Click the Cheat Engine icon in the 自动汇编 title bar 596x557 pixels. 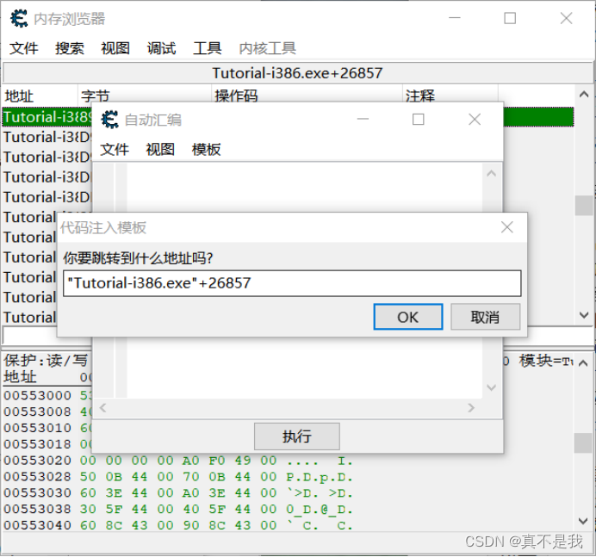[110, 120]
